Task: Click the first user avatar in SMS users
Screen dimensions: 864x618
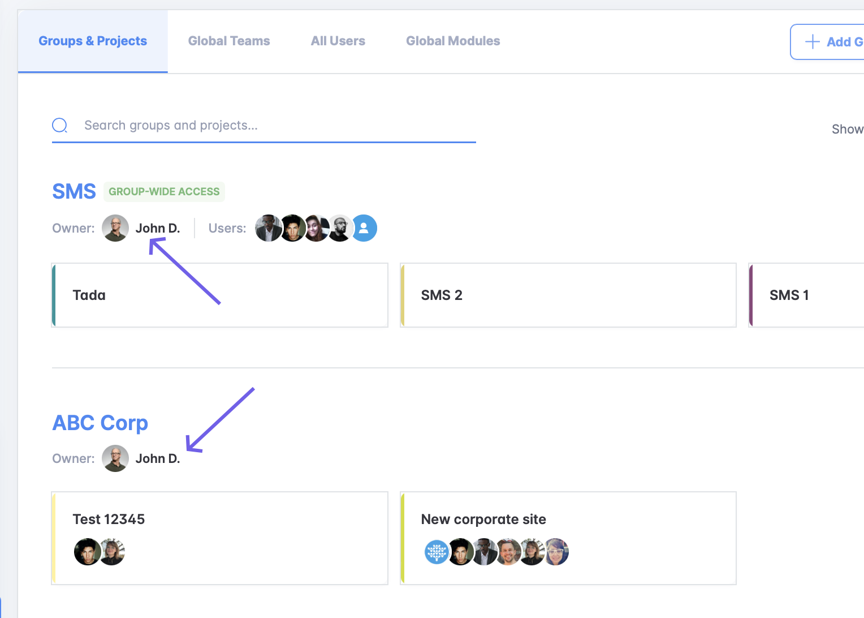Action: tap(267, 228)
